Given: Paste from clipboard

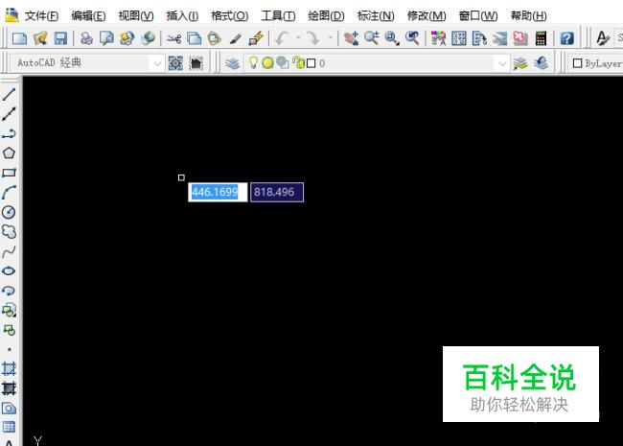Looking at the screenshot, I should [x=215, y=38].
